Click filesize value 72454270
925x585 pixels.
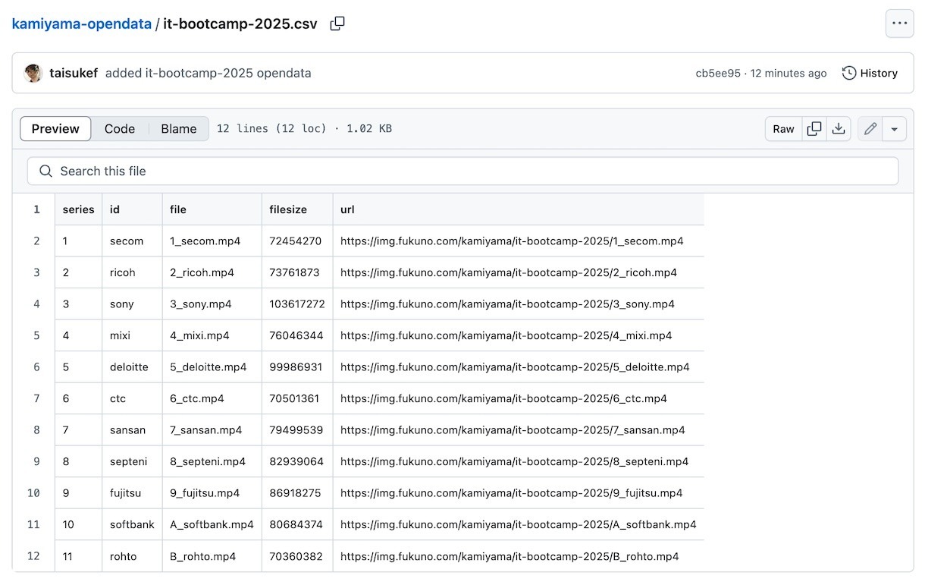296,241
